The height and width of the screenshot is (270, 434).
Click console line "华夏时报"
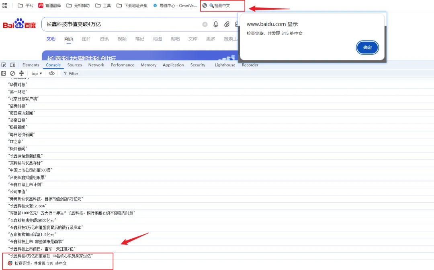(x=18, y=85)
